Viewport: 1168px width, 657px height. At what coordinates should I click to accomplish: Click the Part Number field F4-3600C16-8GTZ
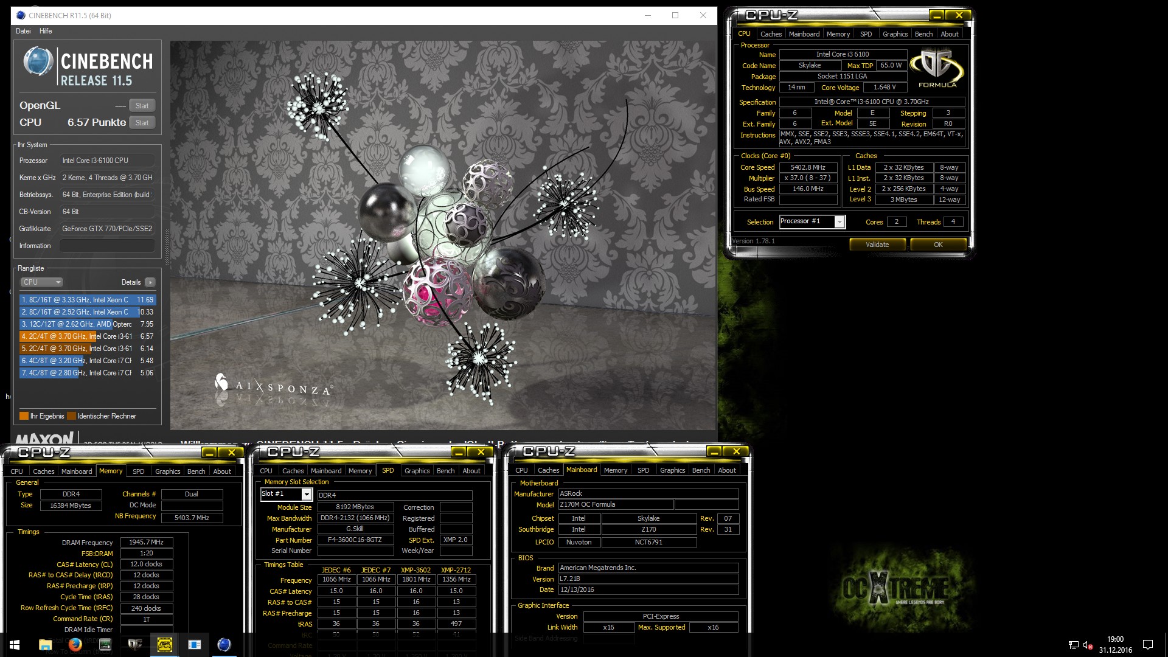pyautogui.click(x=355, y=540)
